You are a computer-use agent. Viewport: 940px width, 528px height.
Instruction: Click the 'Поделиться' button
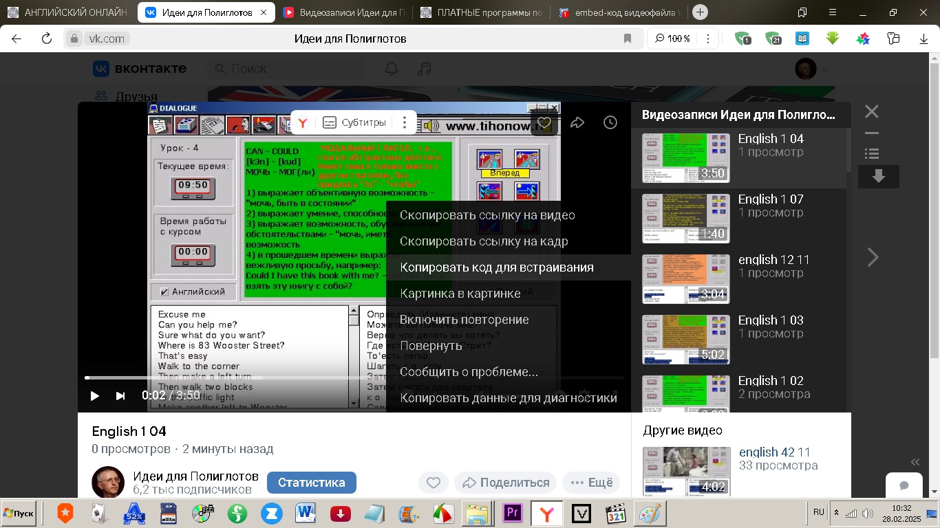(x=506, y=483)
